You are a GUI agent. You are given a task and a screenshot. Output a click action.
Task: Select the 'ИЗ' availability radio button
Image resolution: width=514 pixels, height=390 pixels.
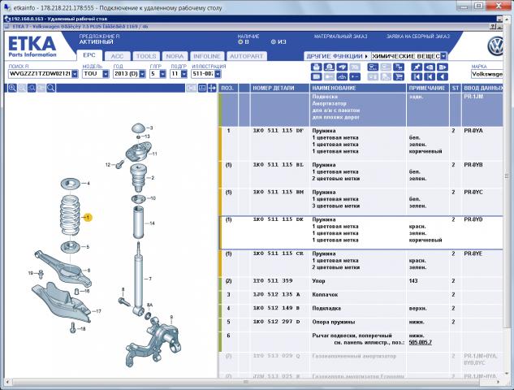pyautogui.click(x=274, y=42)
